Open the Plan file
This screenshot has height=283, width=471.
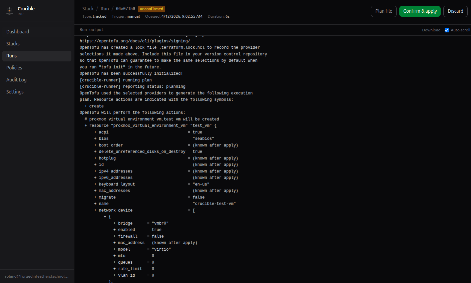pyautogui.click(x=384, y=11)
